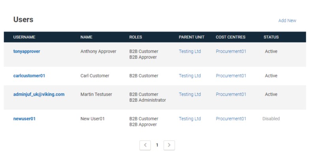Click Testing Ltd in tonyapprover row
Viewport: 316px width, 158px height.
[190, 51]
